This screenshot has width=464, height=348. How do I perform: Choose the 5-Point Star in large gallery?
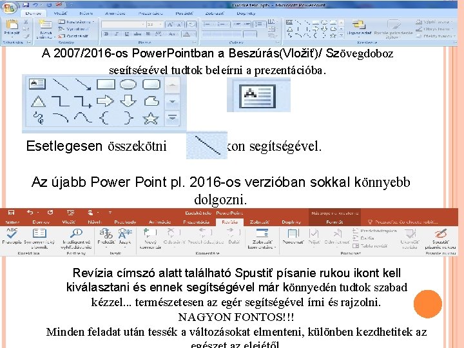(151, 119)
